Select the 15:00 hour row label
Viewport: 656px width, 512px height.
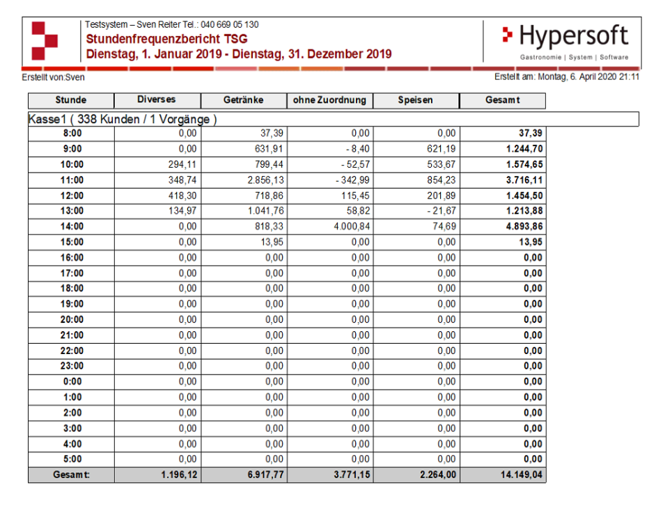pos(72,242)
